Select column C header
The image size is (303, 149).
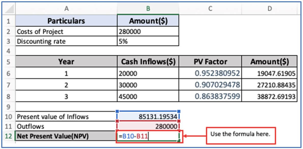pos(210,8)
